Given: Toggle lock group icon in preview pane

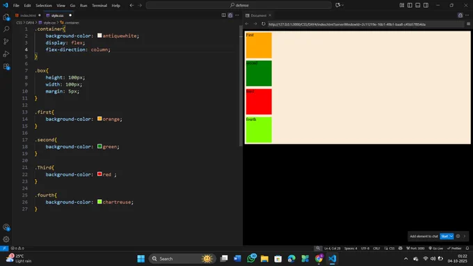Looking at the screenshot, I should [x=460, y=15].
